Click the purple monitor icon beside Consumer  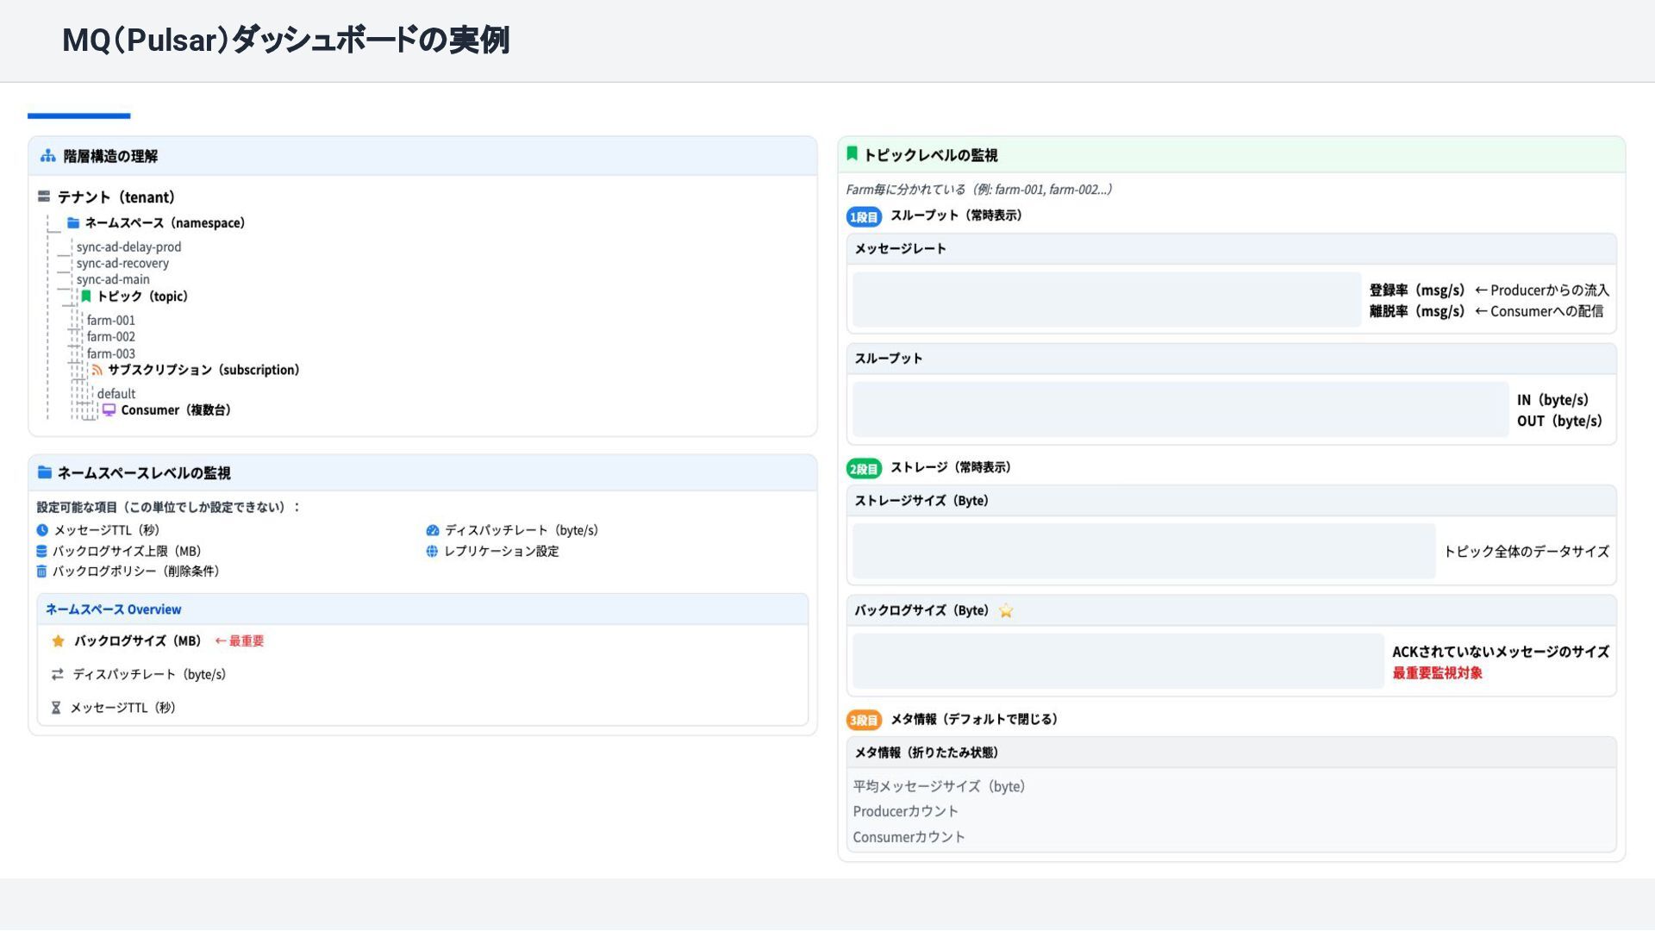tap(109, 410)
